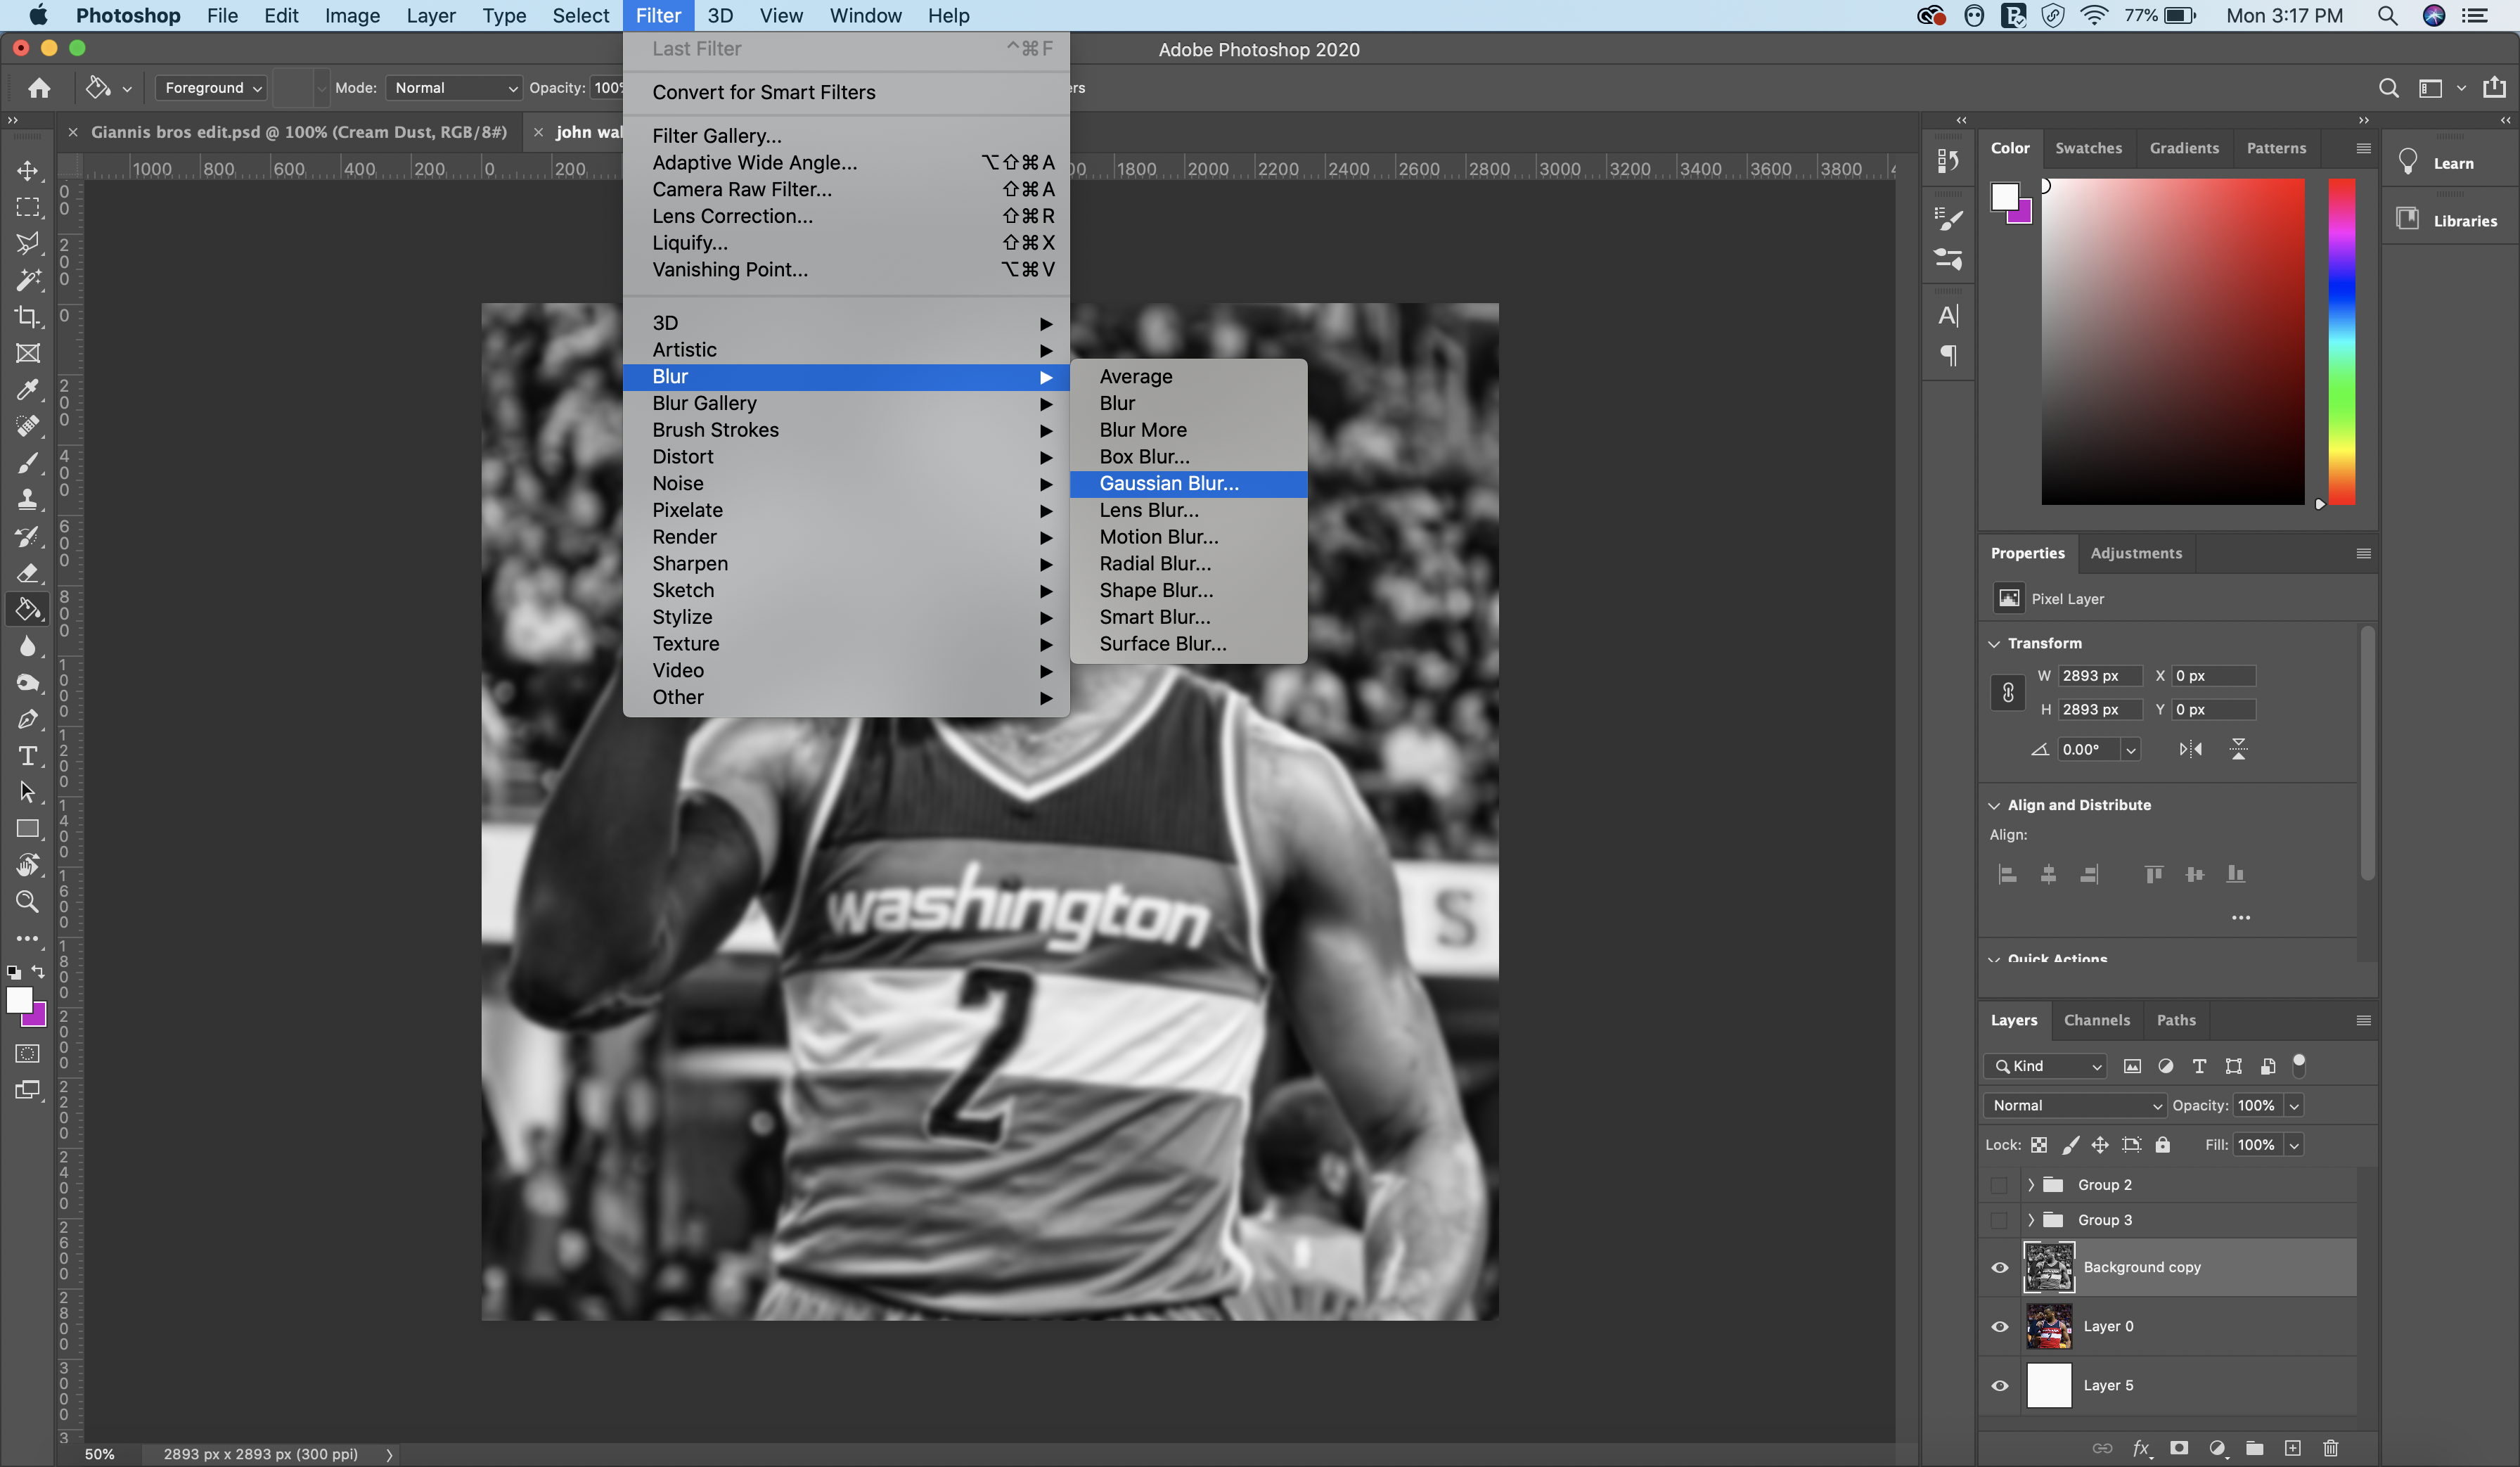Screen dimensions: 2520x1467
Task: Click the Background copy layer thumbnail
Action: coord(2049,1266)
